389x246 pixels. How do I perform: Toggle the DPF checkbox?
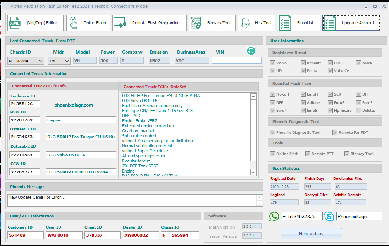point(358,94)
